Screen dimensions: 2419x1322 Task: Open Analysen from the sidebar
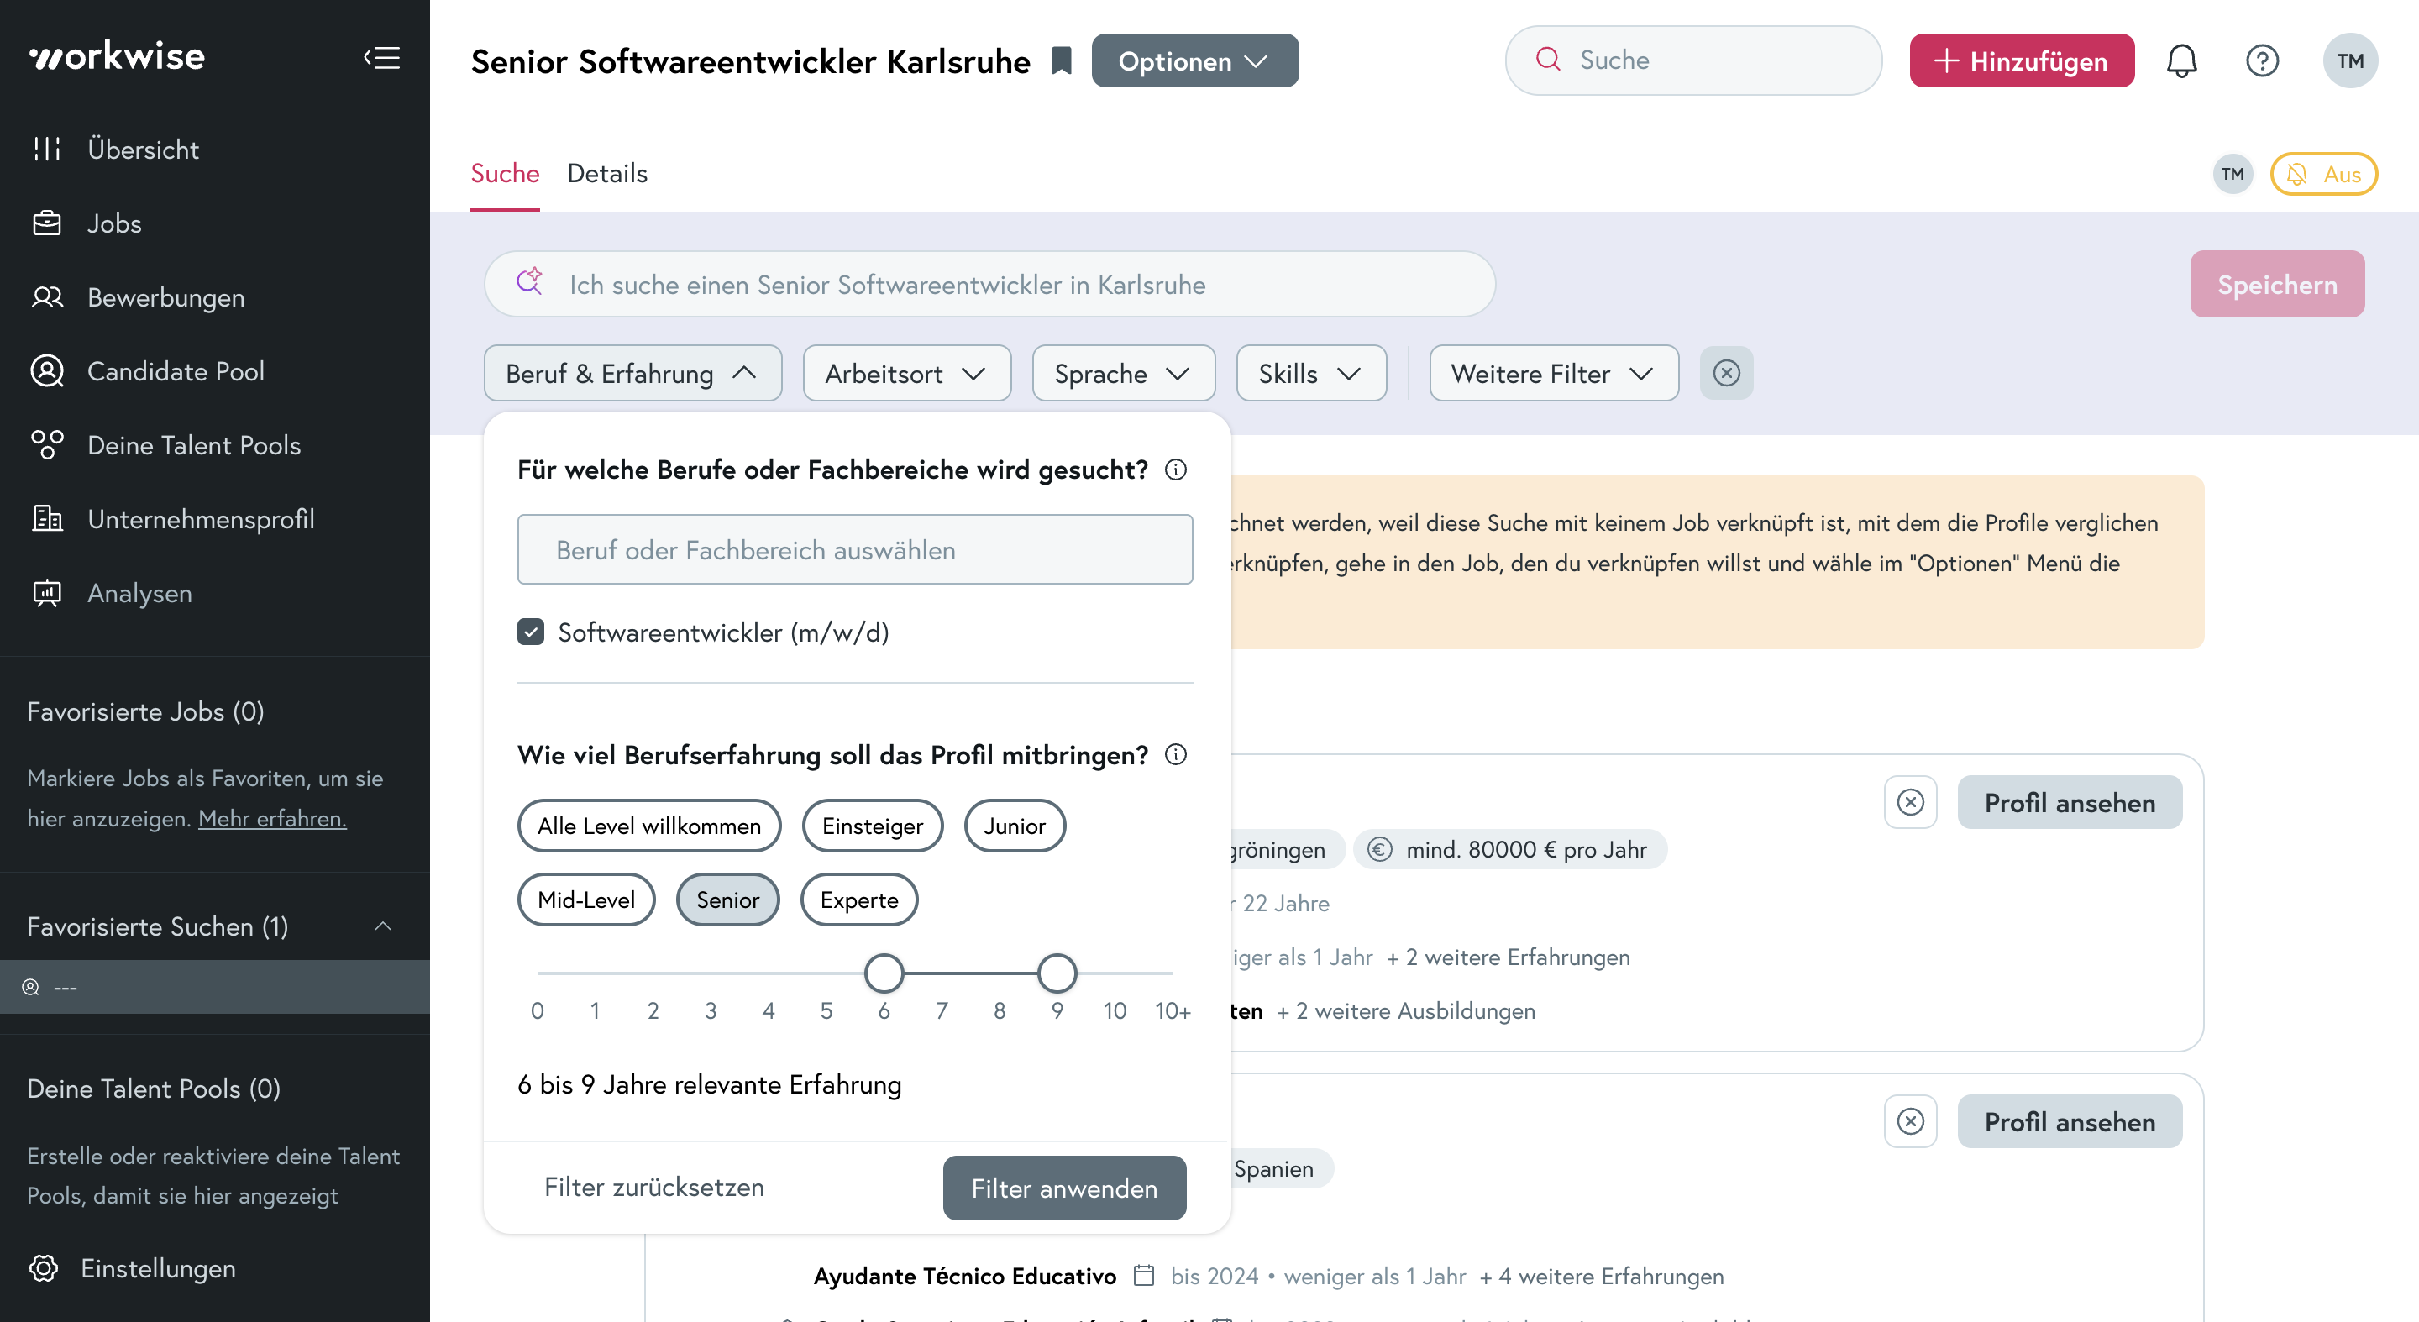click(x=139, y=592)
